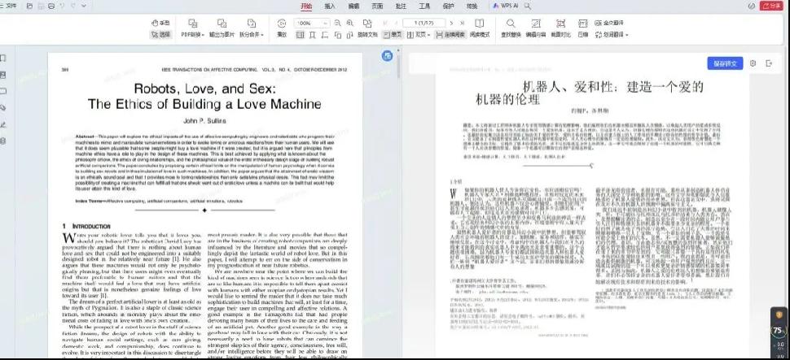Switch to the 工具 Tools tab

(x=424, y=6)
